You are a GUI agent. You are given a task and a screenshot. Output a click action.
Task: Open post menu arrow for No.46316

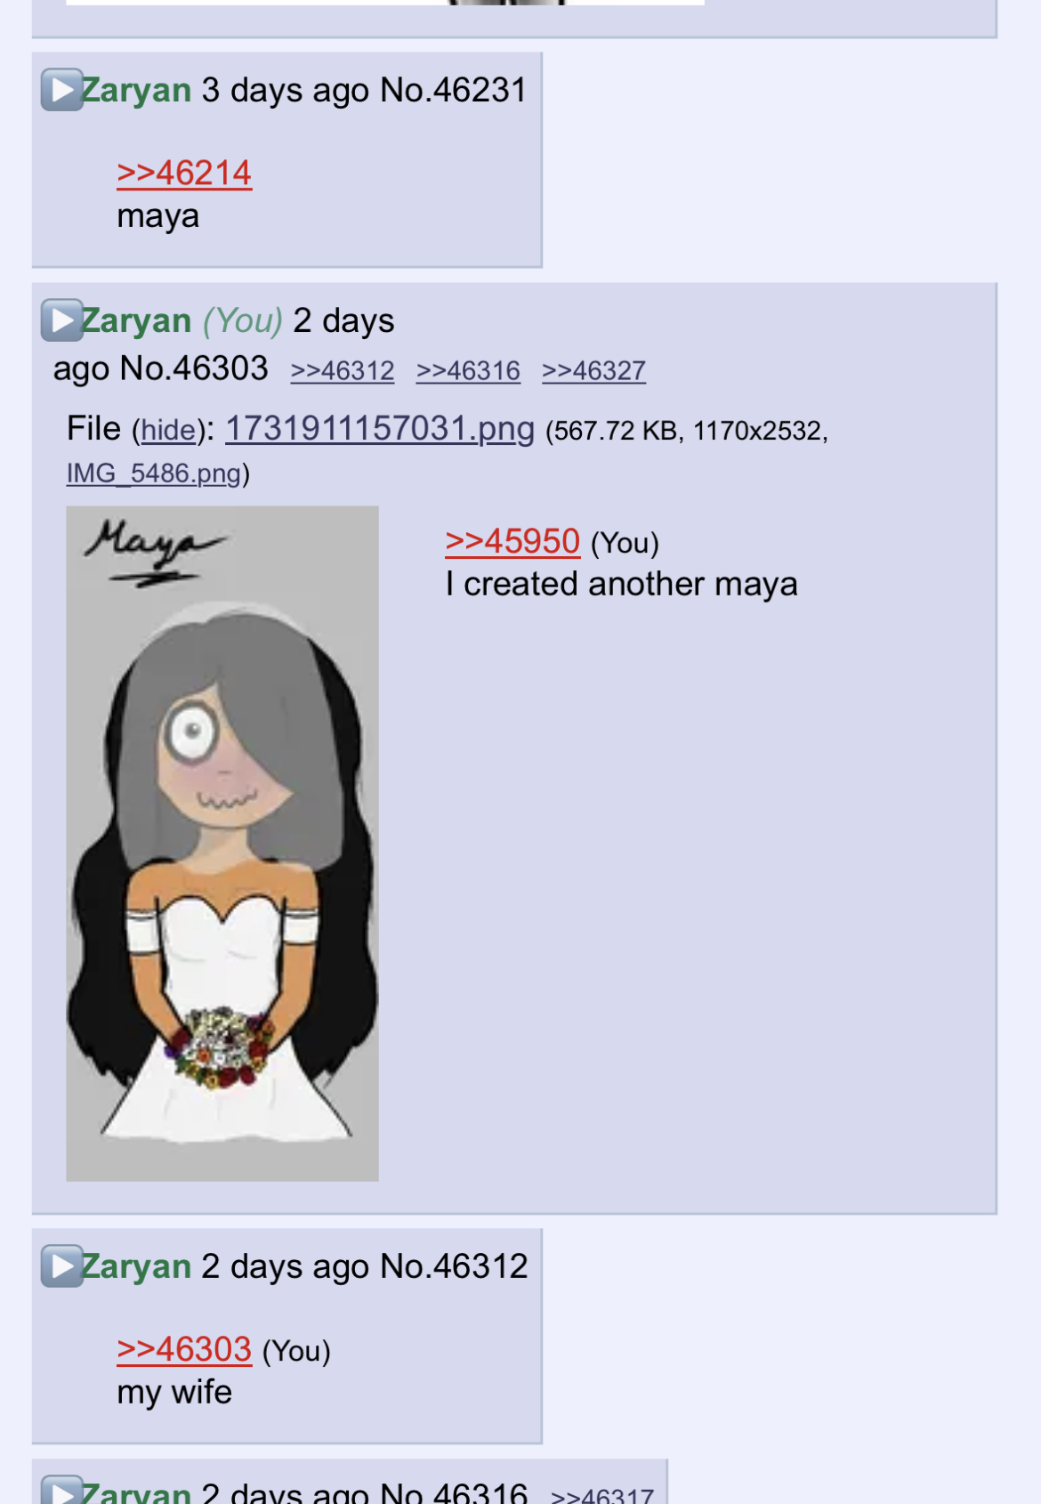61,1490
